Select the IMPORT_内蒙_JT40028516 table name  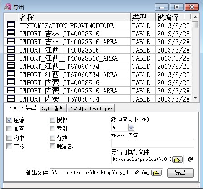[59, 82]
